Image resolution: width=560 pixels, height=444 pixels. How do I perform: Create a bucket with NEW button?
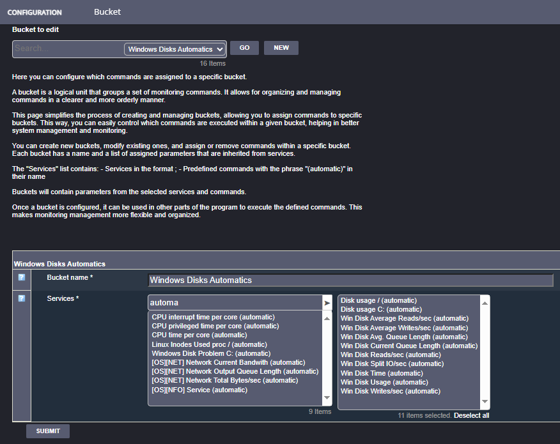(281, 48)
